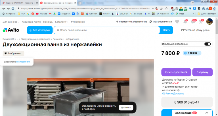The image size is (218, 116).
Task: Open the browser downloads icon
Action: pos(207,9)
